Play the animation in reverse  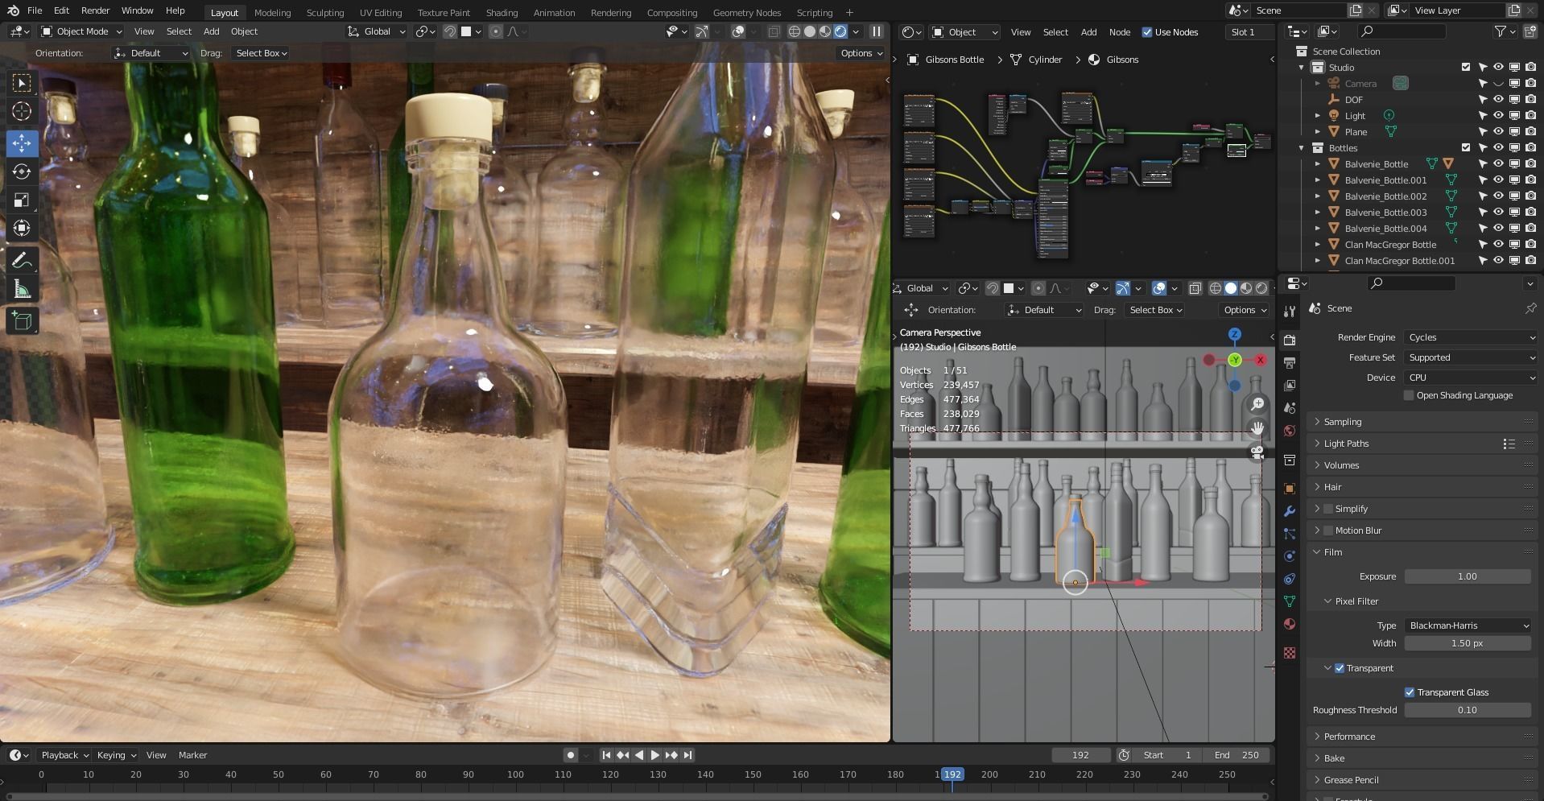(639, 755)
